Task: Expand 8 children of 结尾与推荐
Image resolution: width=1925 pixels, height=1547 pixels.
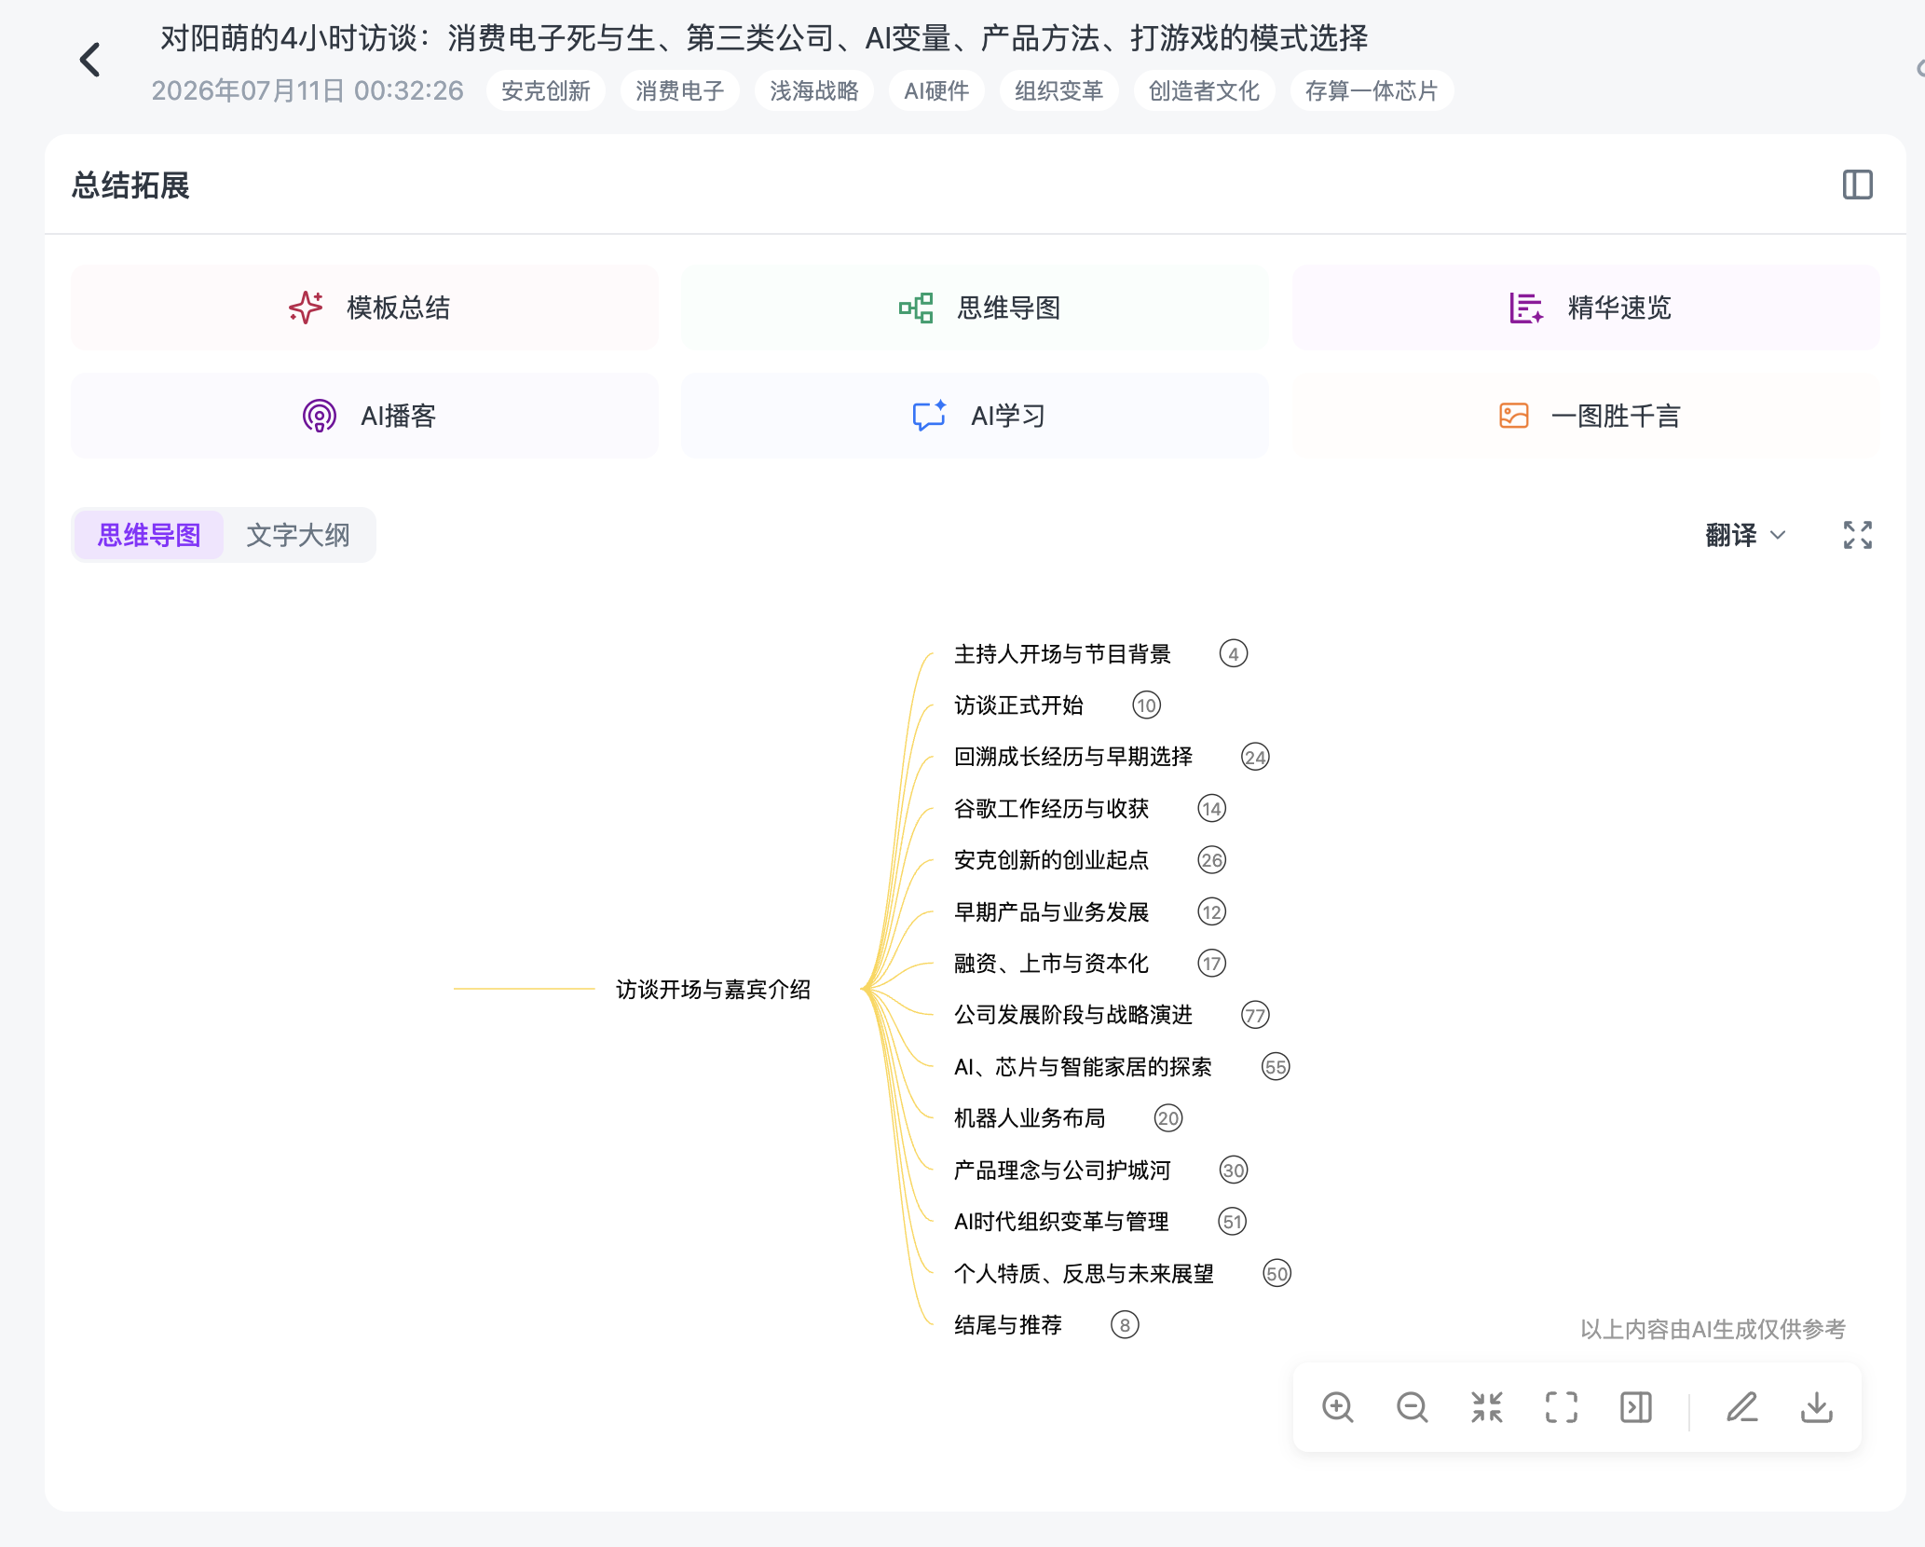Action: click(1126, 1325)
